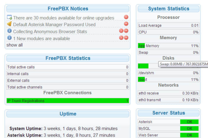Hide the 1 New modules notice with the minus icon

(x=126, y=38)
